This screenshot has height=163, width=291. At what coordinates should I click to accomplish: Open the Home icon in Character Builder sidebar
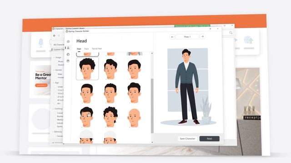[68, 41]
